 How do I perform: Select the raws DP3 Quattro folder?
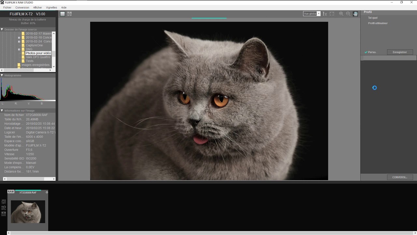[x=38, y=57]
